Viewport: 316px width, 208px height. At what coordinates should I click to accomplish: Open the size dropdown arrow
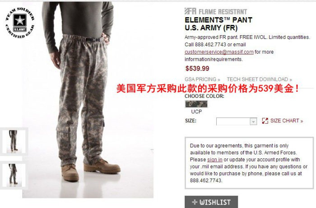253,121
